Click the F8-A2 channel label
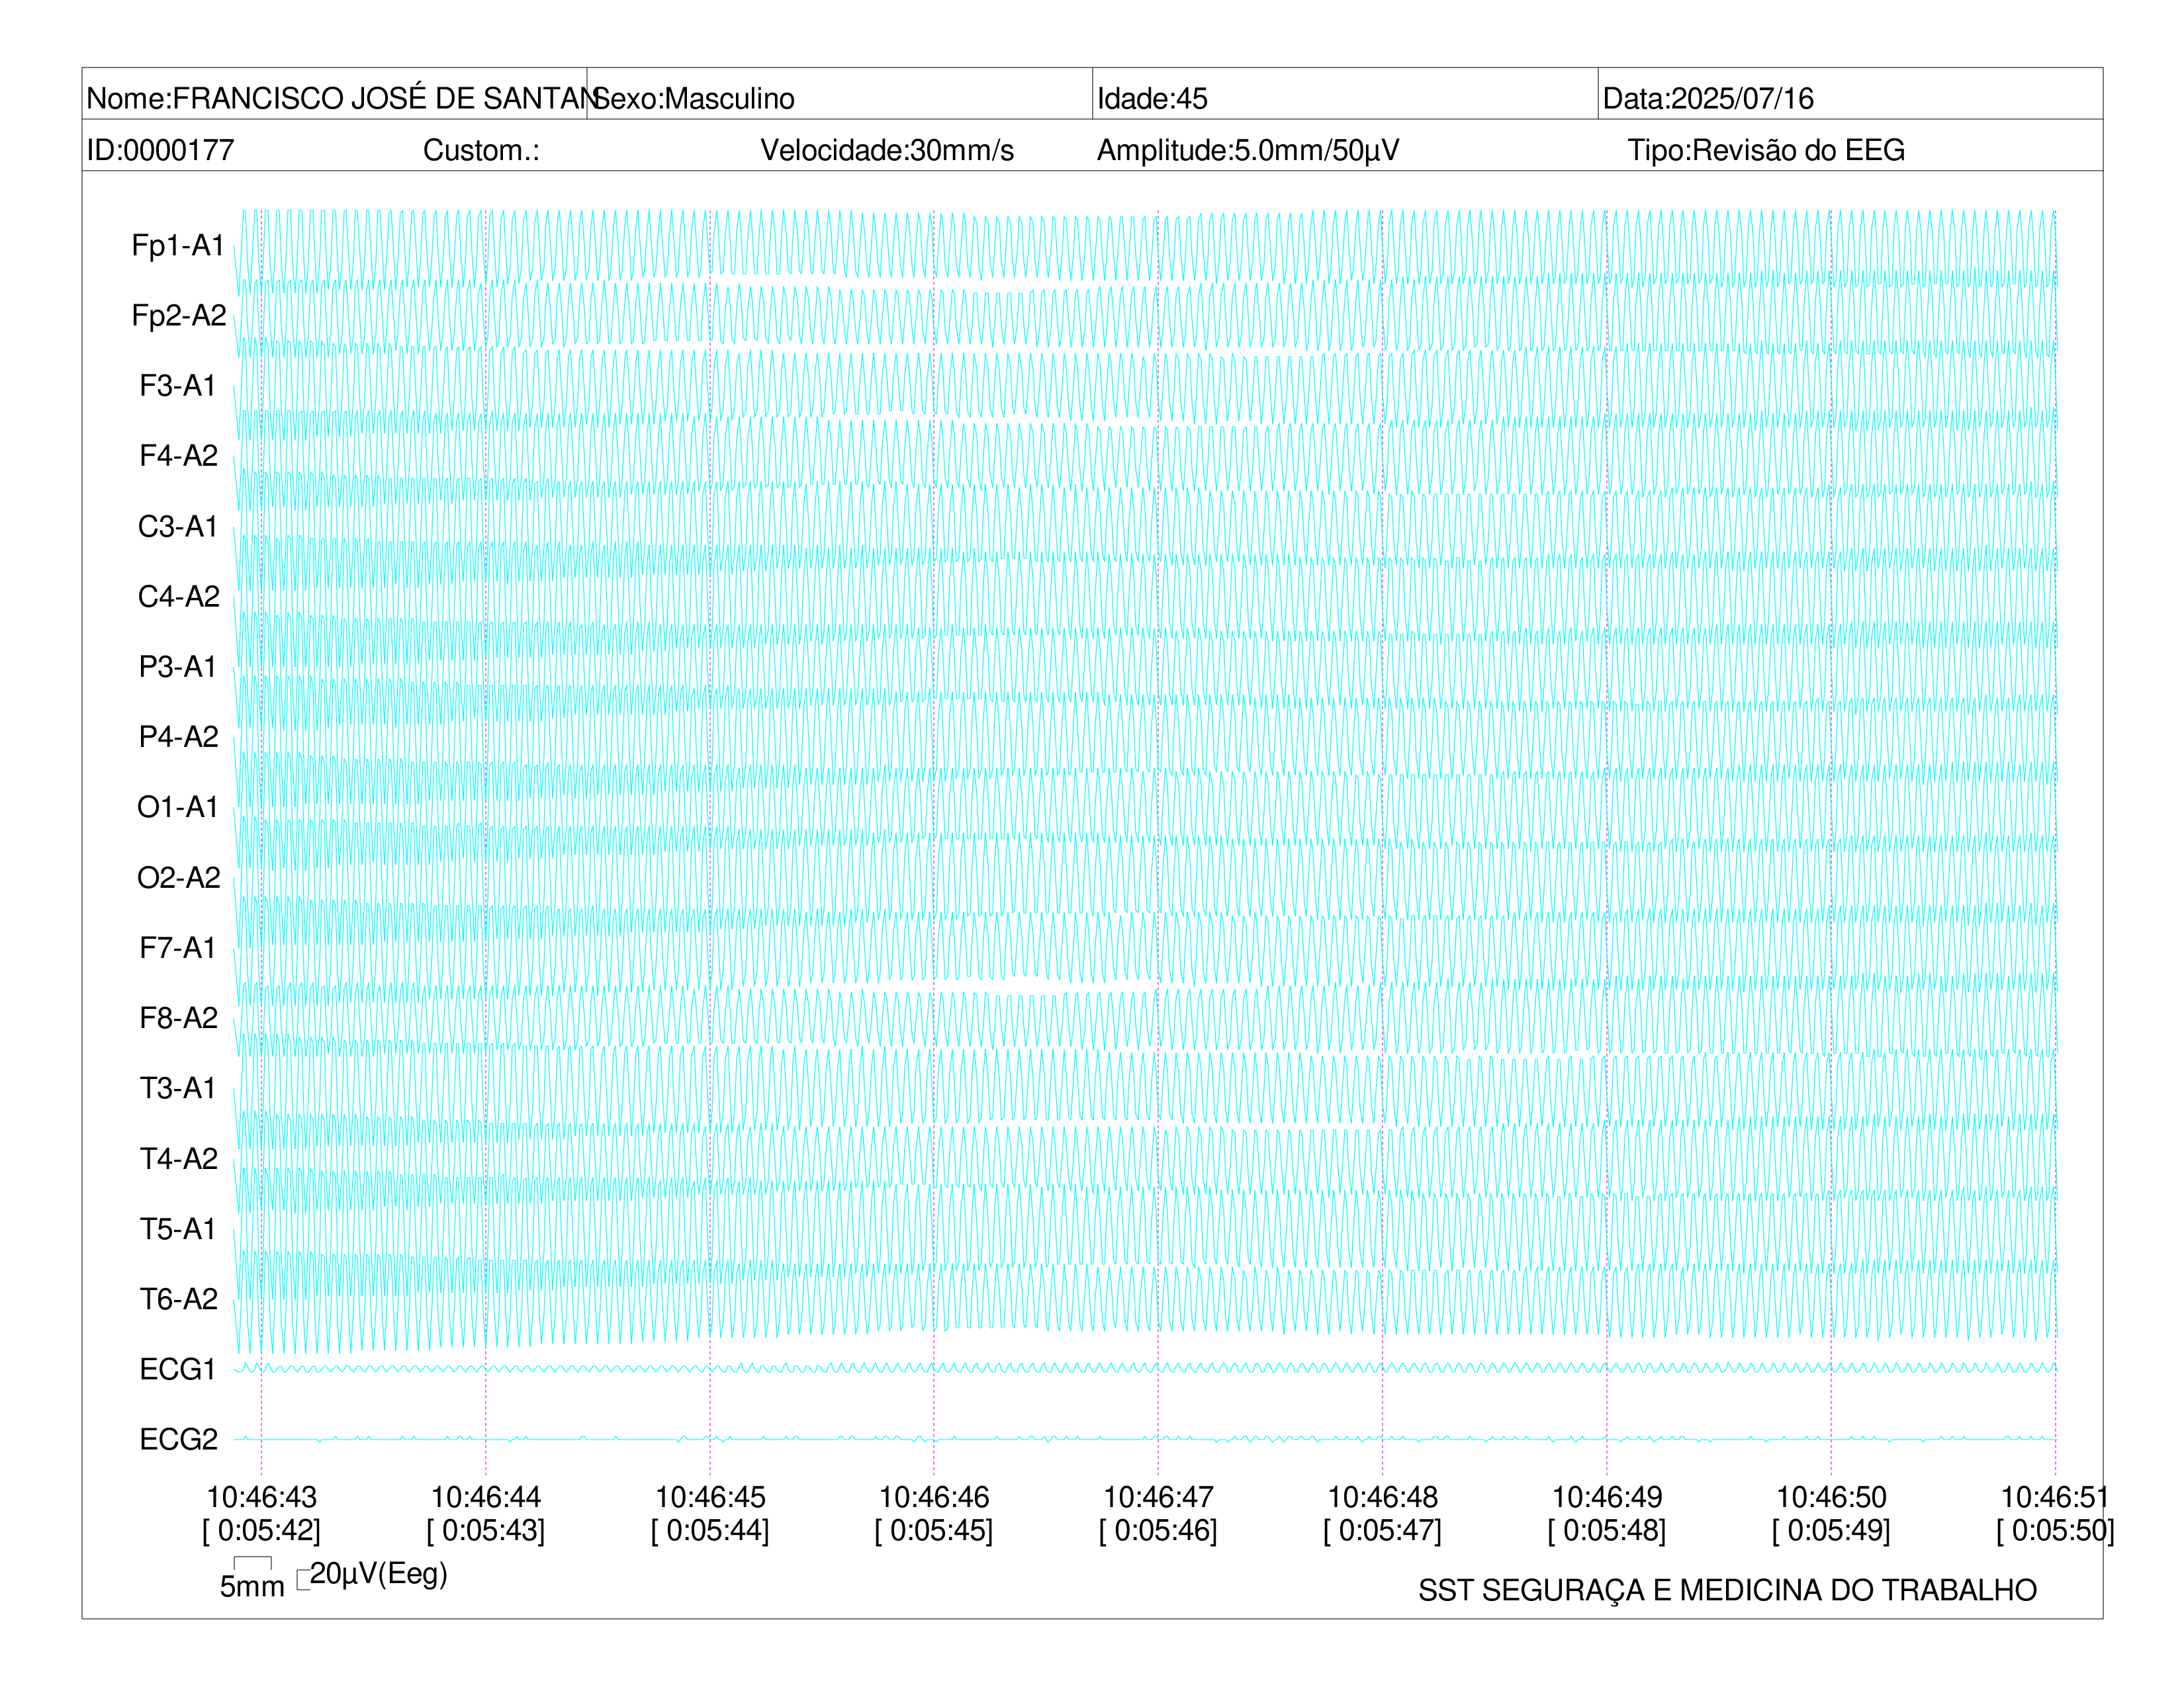Image resolution: width=2184 pixels, height=1687 pixels. pos(179,1017)
